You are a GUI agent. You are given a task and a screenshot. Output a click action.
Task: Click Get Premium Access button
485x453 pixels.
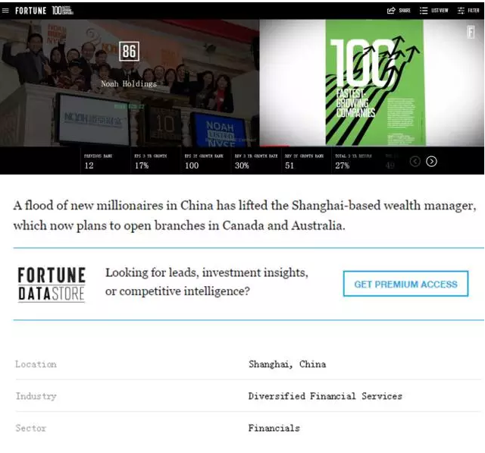[x=405, y=284]
